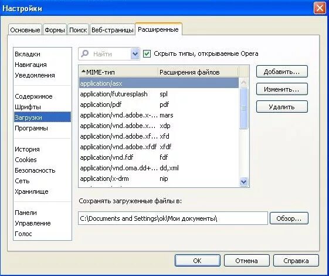329x276 pixels.
Task: Switch to the Основные tab
Action: coord(25,30)
